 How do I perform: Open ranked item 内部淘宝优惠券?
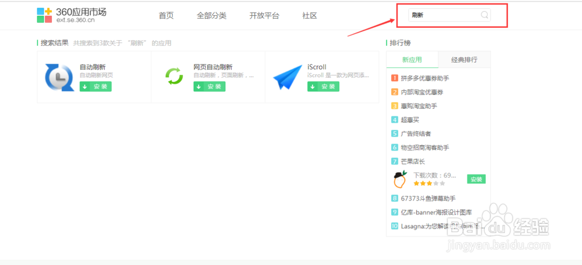(422, 92)
